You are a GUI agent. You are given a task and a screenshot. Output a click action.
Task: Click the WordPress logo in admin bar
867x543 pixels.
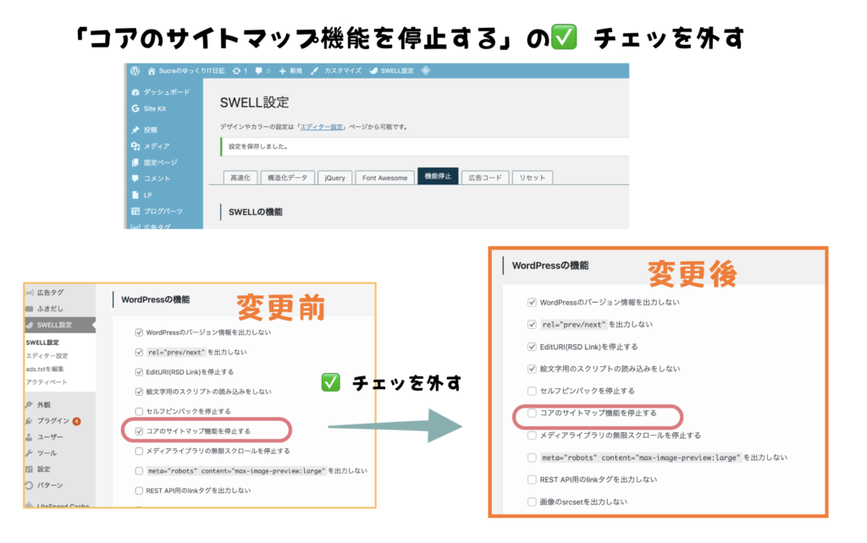point(135,71)
